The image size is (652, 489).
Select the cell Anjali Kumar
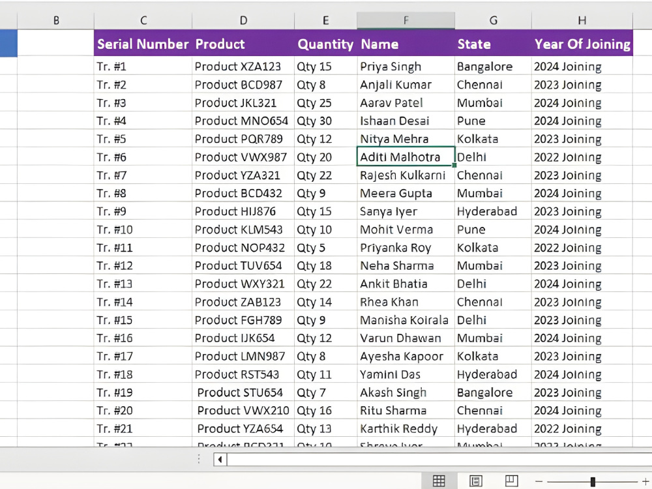[x=406, y=84]
